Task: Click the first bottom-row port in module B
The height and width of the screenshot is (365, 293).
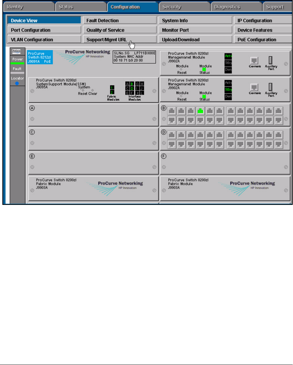Action: (x=172, y=120)
